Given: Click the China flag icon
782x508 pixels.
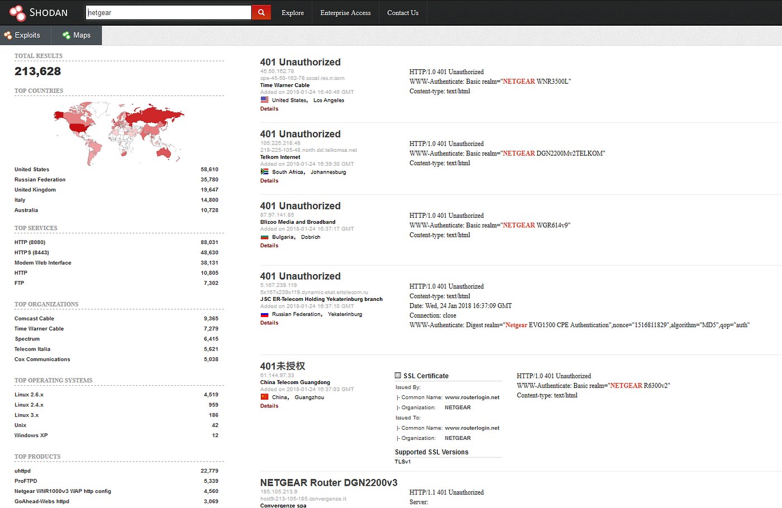Looking at the screenshot, I should click(264, 397).
